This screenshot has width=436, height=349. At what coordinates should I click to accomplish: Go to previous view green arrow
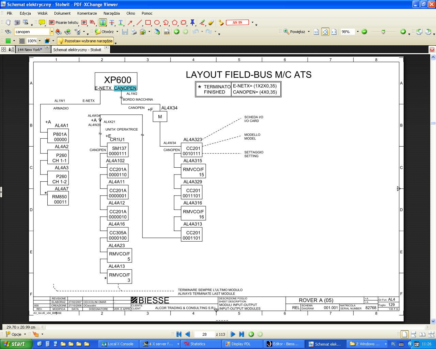click(176, 32)
